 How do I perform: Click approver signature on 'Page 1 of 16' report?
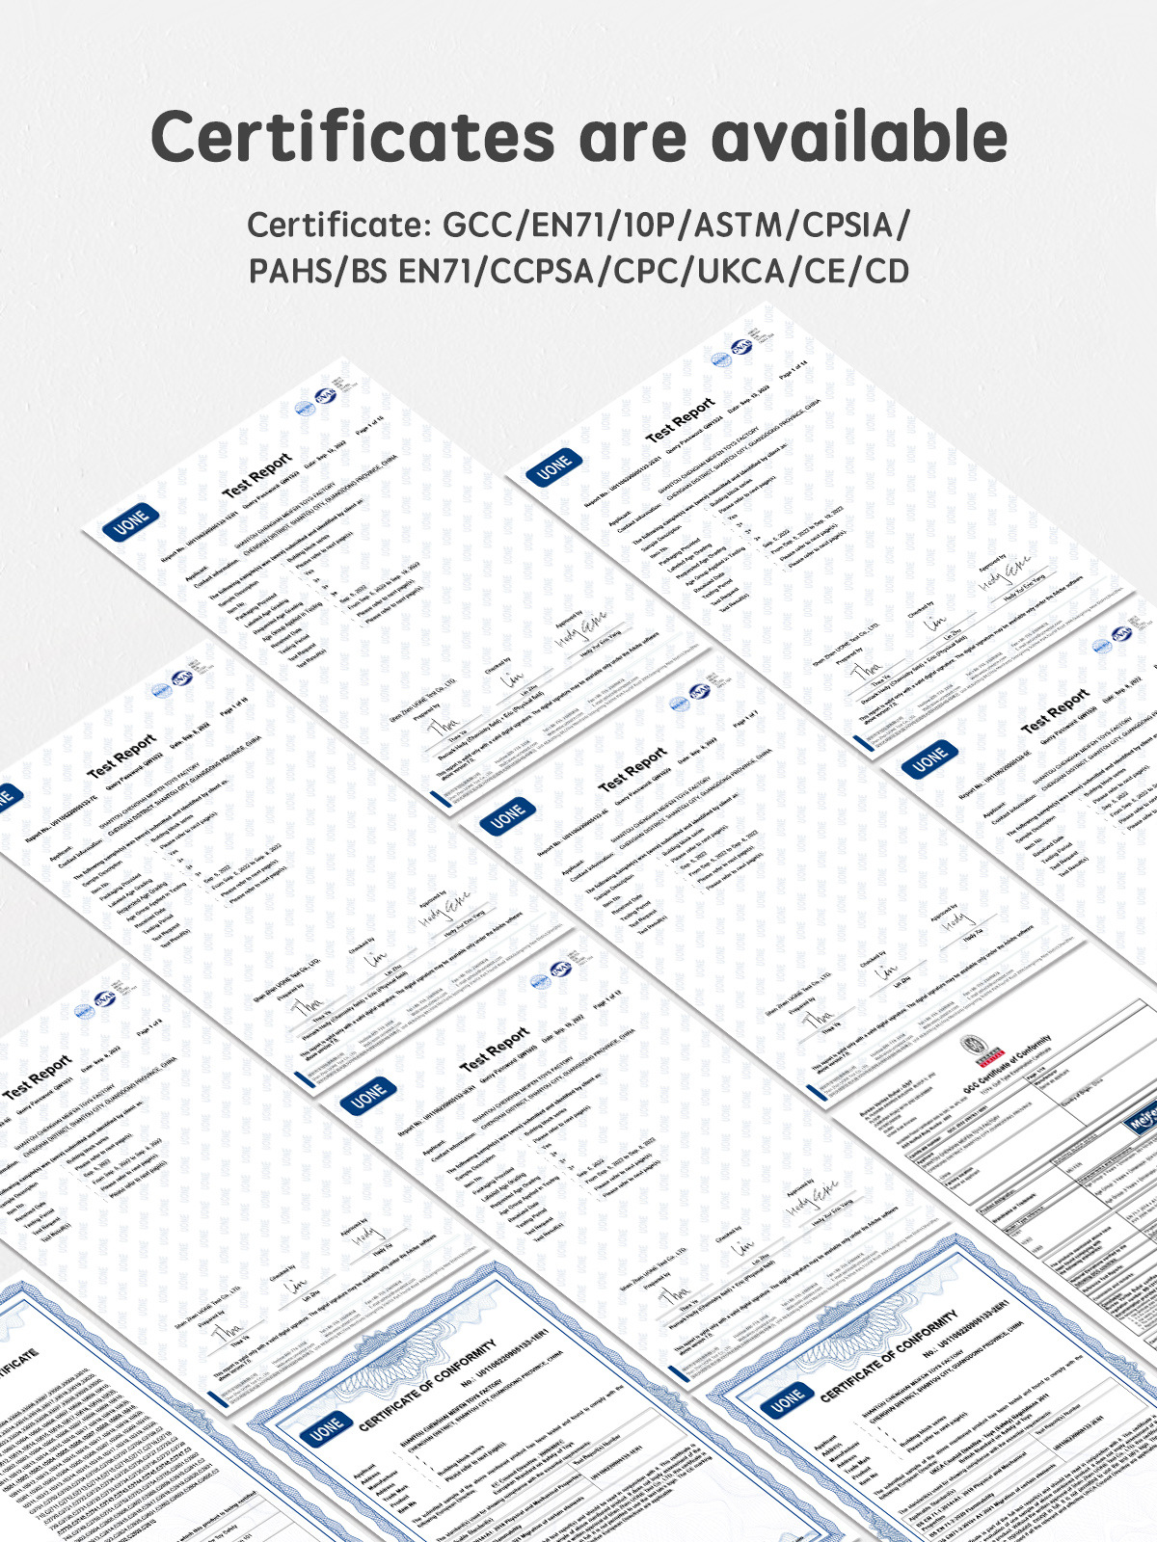[x=580, y=631]
